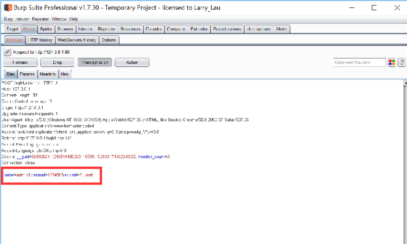The width and height of the screenshot is (407, 244).
Task: Open the Burp menu
Action: click(x=8, y=19)
